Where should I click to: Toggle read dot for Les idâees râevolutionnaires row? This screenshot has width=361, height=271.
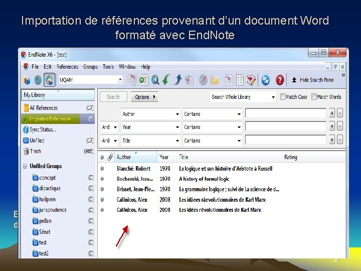click(x=102, y=200)
